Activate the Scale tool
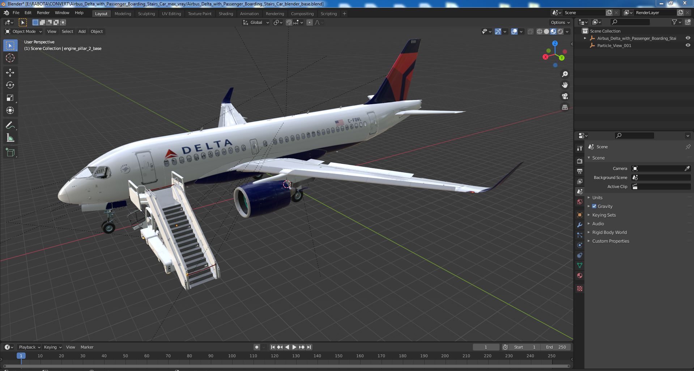The image size is (694, 371). (x=10, y=98)
